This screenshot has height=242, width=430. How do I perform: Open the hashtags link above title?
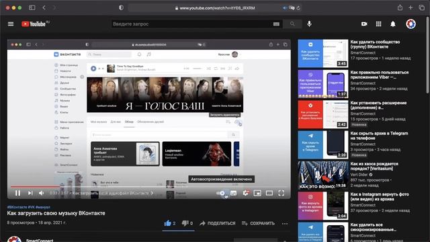pos(29,207)
